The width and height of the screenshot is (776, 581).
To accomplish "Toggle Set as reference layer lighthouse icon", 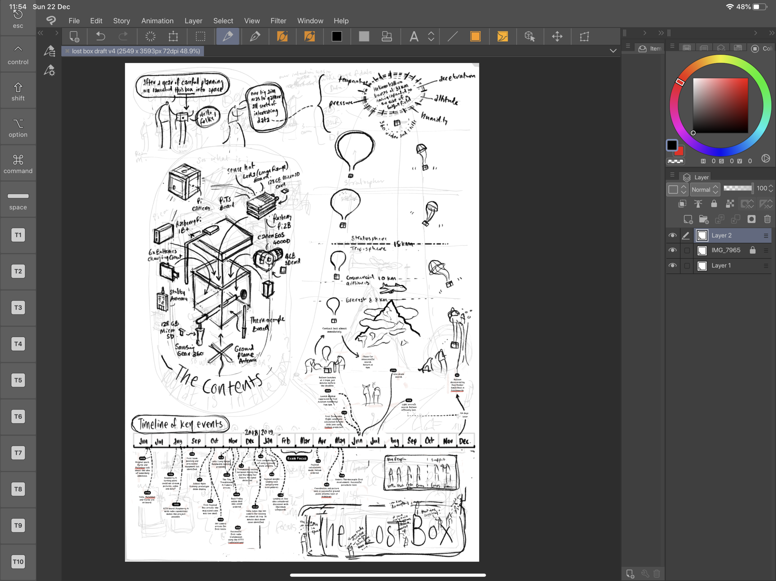I will 698,204.
